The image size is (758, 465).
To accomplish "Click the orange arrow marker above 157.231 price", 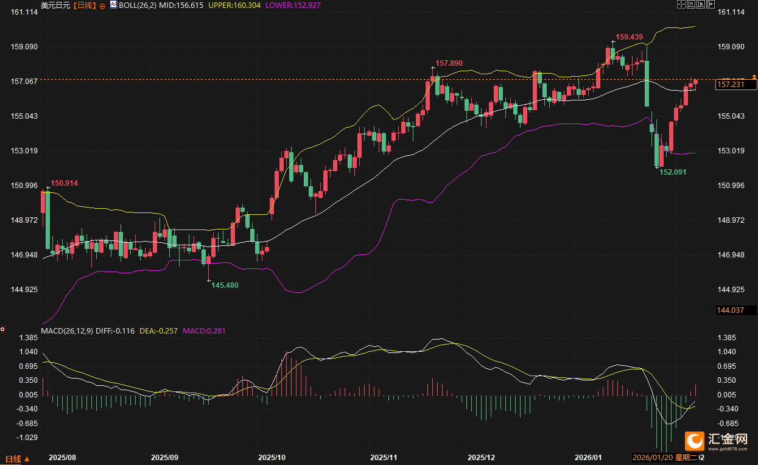I will 753,76.
